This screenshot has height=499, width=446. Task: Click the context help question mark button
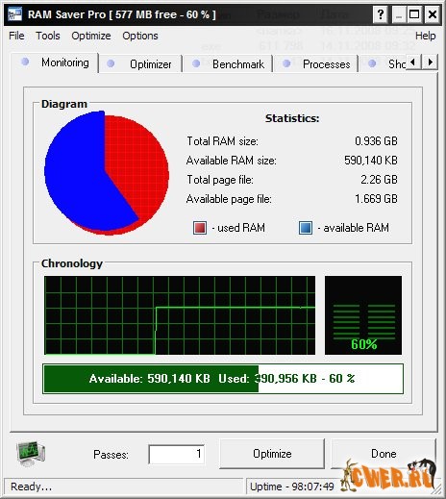pos(381,14)
